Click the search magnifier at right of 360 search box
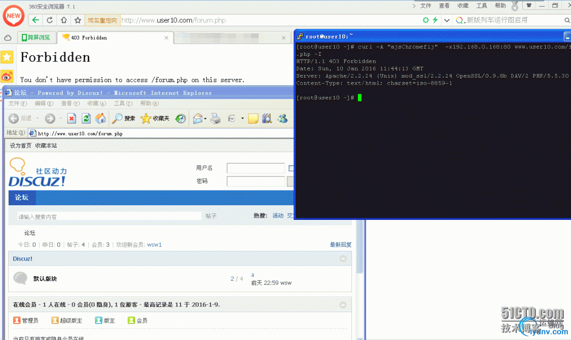The image size is (571, 340). (x=567, y=20)
